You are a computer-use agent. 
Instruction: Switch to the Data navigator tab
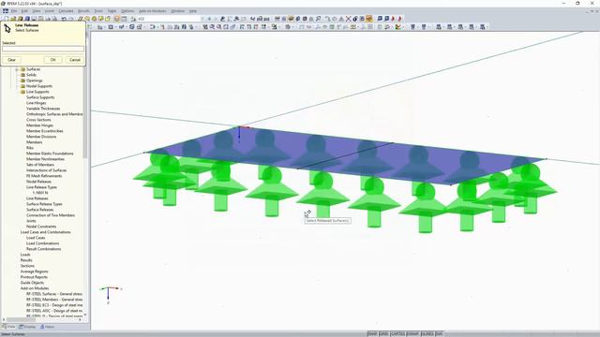(x=8, y=327)
